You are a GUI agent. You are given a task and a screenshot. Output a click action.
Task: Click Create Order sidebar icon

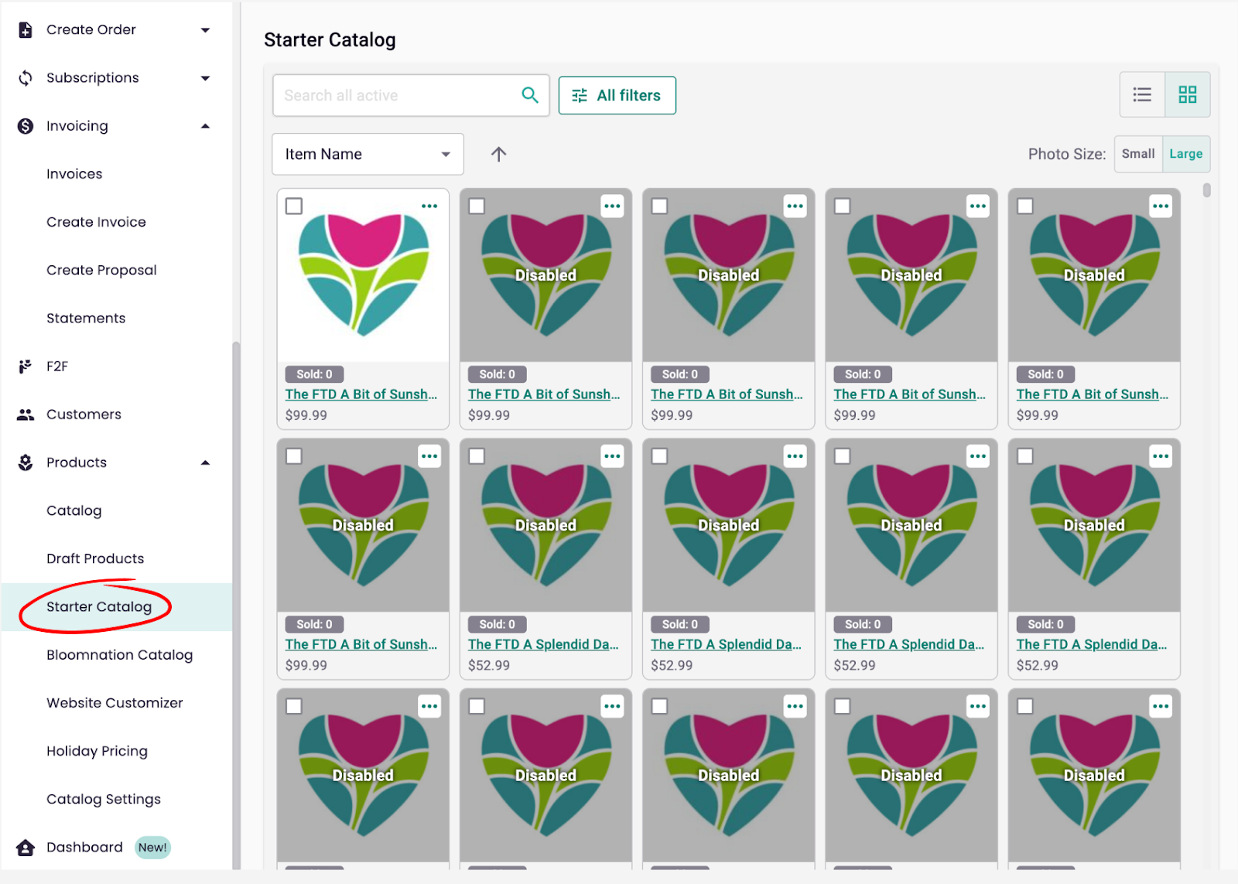coord(26,29)
